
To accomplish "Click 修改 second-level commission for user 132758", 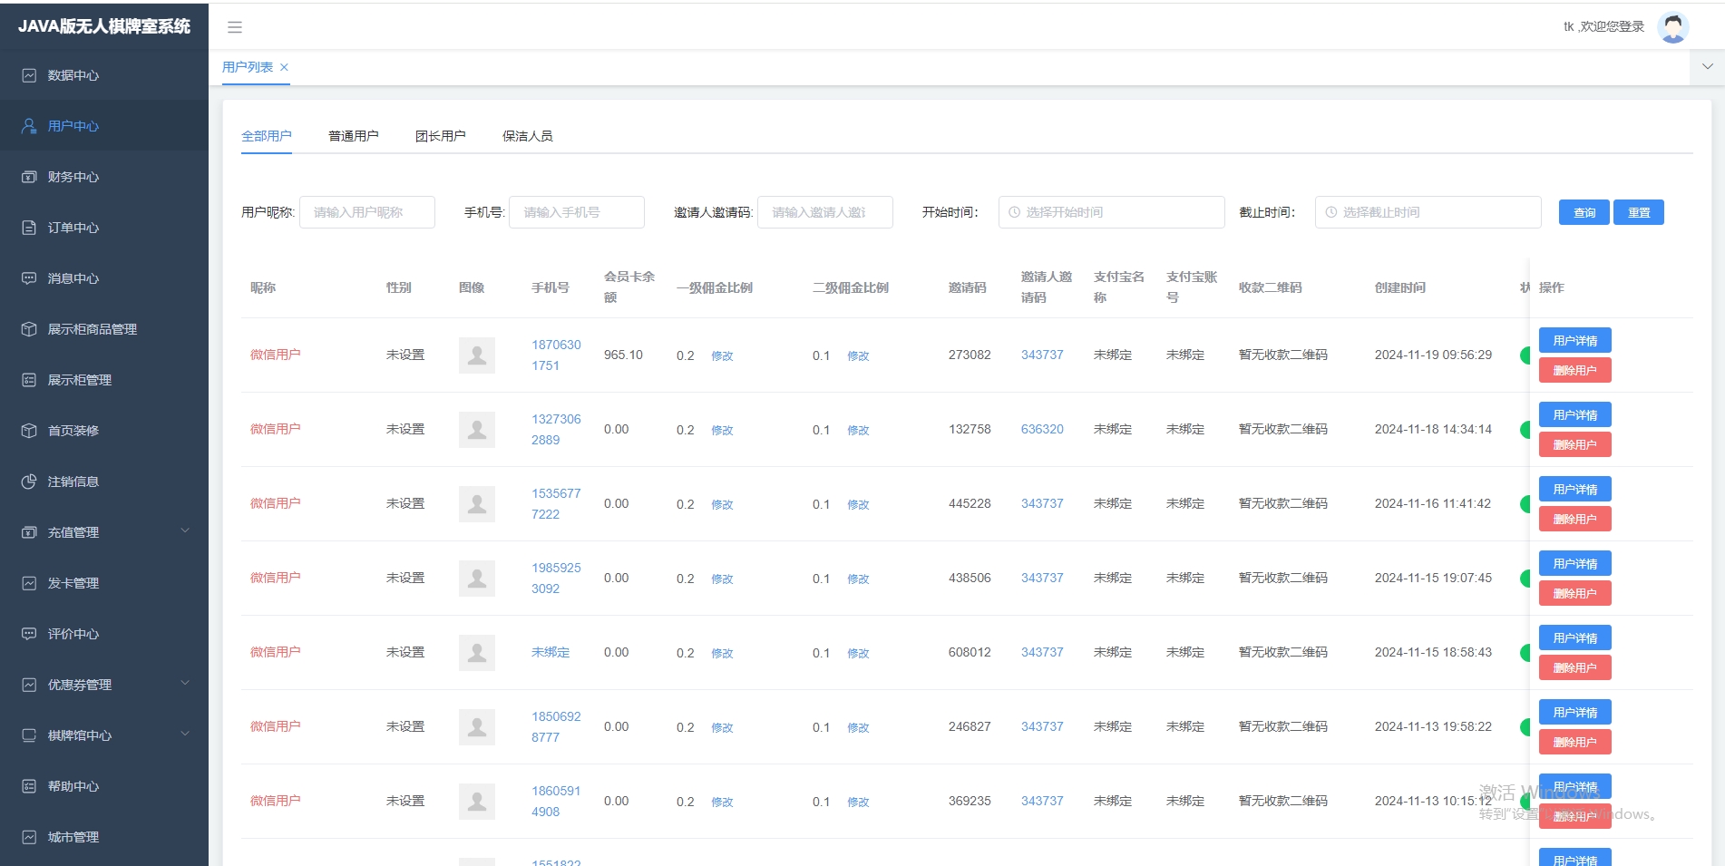I will [858, 431].
